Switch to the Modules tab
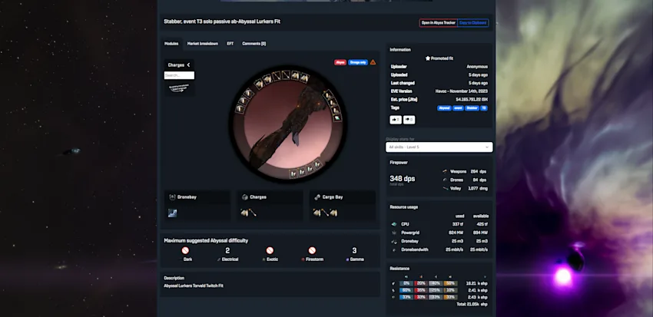 point(171,44)
